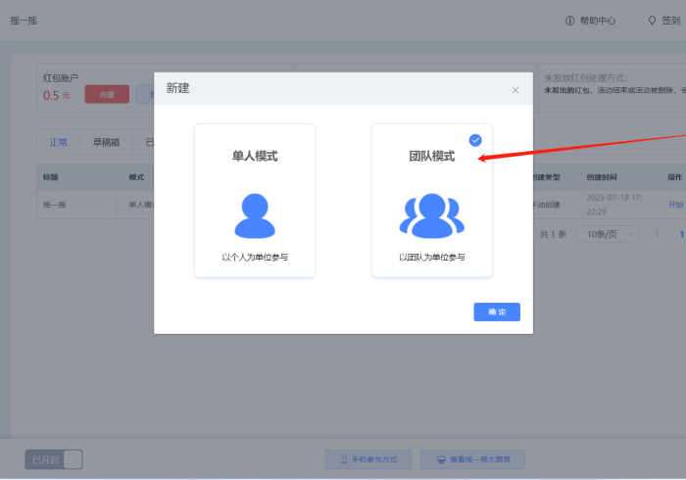Close the 新建 dialog with the X

(515, 90)
